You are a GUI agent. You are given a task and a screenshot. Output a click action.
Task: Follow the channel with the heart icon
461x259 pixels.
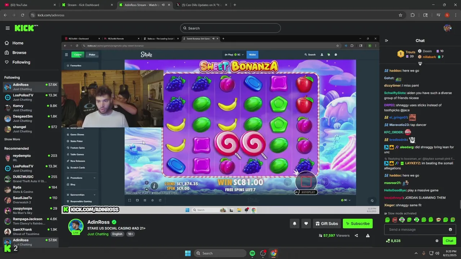(306, 223)
